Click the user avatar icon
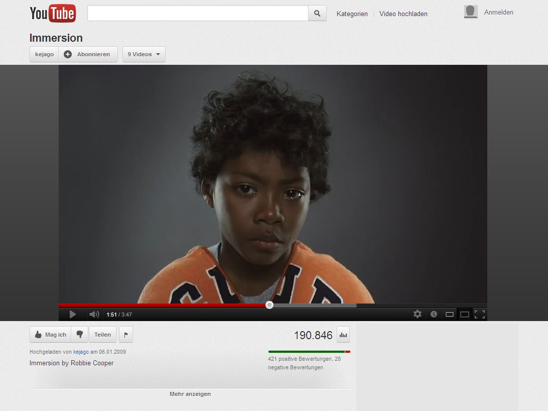Image resolution: width=548 pixels, height=411 pixels. click(471, 12)
